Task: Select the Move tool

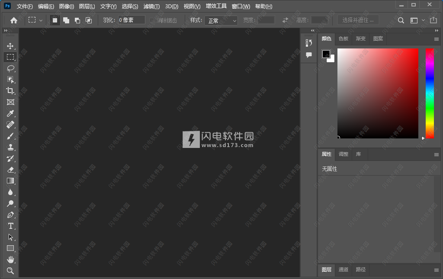Action: coord(10,46)
